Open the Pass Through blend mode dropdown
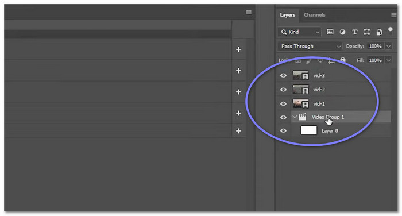The height and width of the screenshot is (216, 402). (310, 46)
